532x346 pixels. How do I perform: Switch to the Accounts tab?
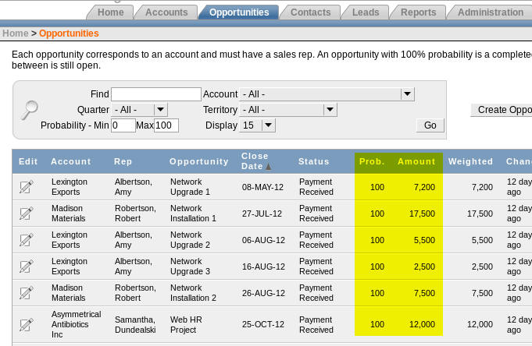coord(166,12)
